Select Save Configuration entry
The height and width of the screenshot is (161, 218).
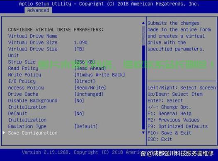click(x=33, y=133)
